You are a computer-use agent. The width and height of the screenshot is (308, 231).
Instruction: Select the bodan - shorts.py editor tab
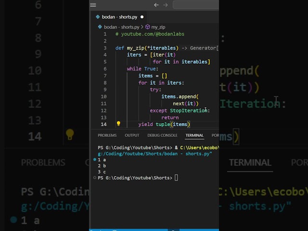[119, 17]
